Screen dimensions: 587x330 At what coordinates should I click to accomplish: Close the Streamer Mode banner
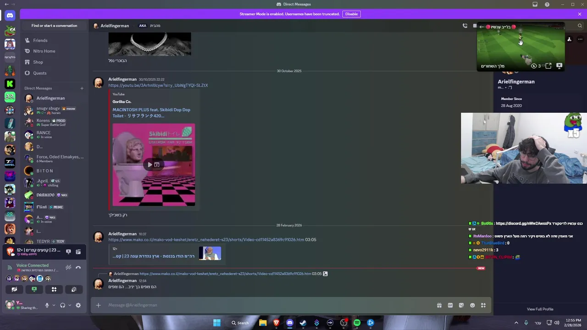[x=580, y=14]
